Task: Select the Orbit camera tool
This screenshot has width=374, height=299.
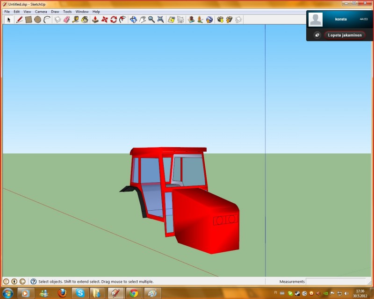Action: click(133, 20)
